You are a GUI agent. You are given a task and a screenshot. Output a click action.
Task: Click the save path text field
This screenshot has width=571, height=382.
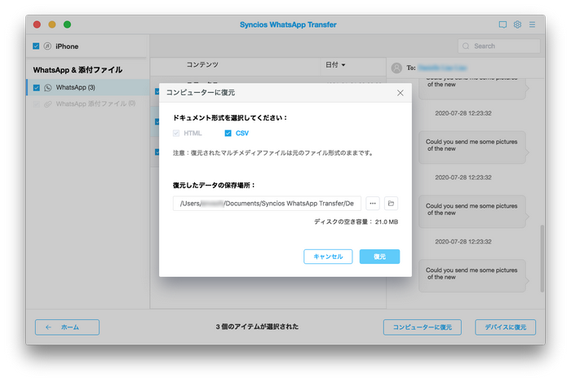[x=267, y=203]
